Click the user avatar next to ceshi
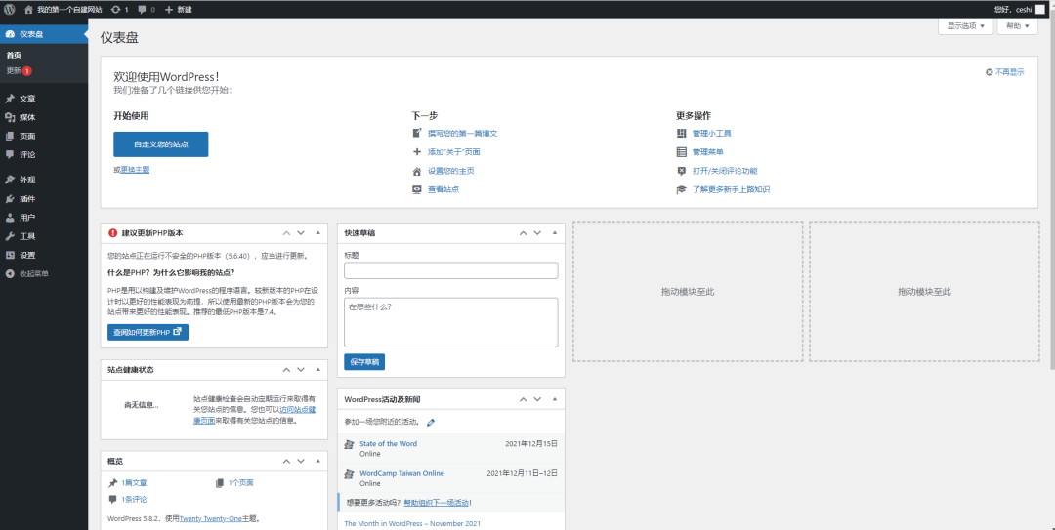Screen dimensions: 1055x530 coord(1040,10)
